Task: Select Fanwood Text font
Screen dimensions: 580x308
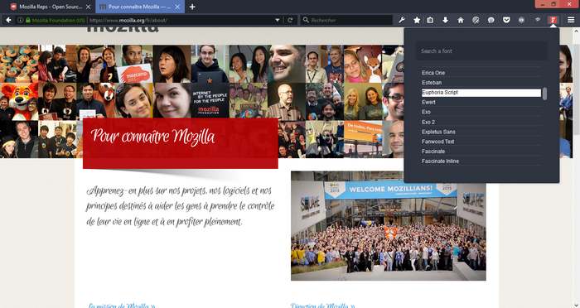Action: pyautogui.click(x=481, y=142)
